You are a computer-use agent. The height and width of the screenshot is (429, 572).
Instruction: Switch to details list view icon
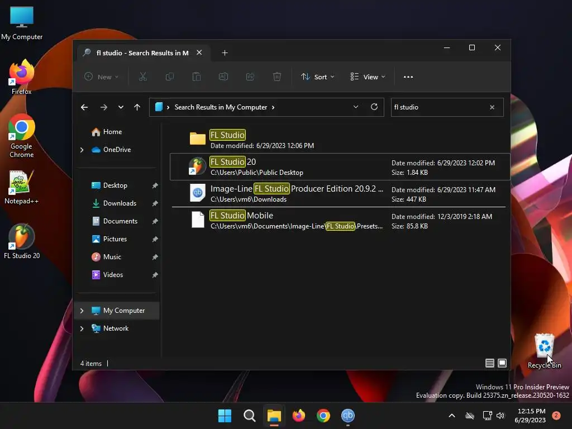coord(489,363)
